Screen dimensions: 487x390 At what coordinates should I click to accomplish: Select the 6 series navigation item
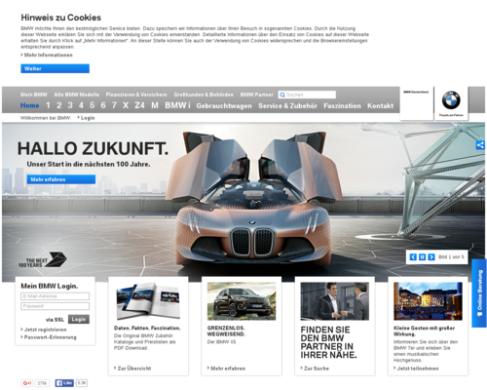pyautogui.click(x=103, y=105)
